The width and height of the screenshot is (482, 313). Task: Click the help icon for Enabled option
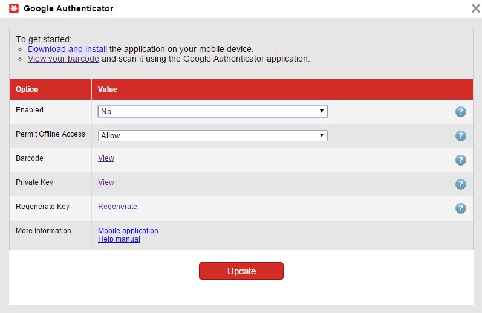click(x=460, y=112)
